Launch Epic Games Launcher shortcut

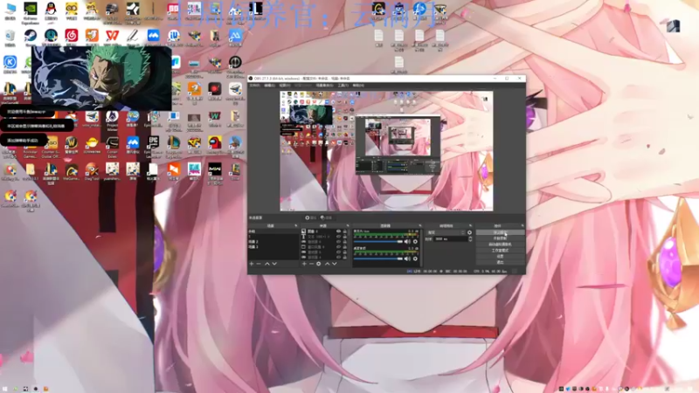153,145
